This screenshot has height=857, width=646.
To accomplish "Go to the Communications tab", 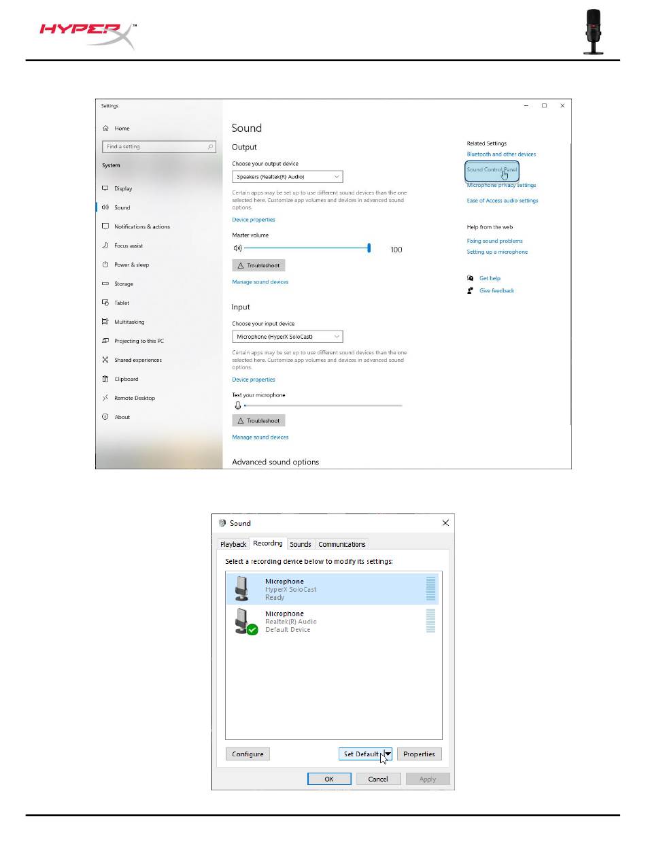I will (x=342, y=544).
